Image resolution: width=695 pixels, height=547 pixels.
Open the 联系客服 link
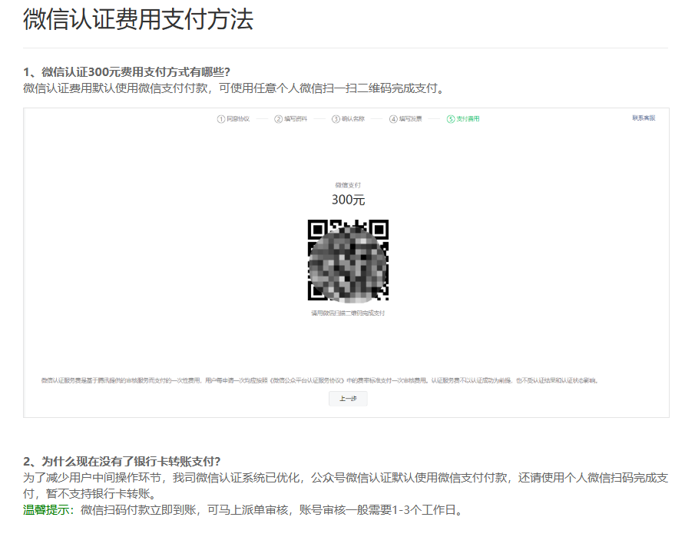(x=644, y=118)
